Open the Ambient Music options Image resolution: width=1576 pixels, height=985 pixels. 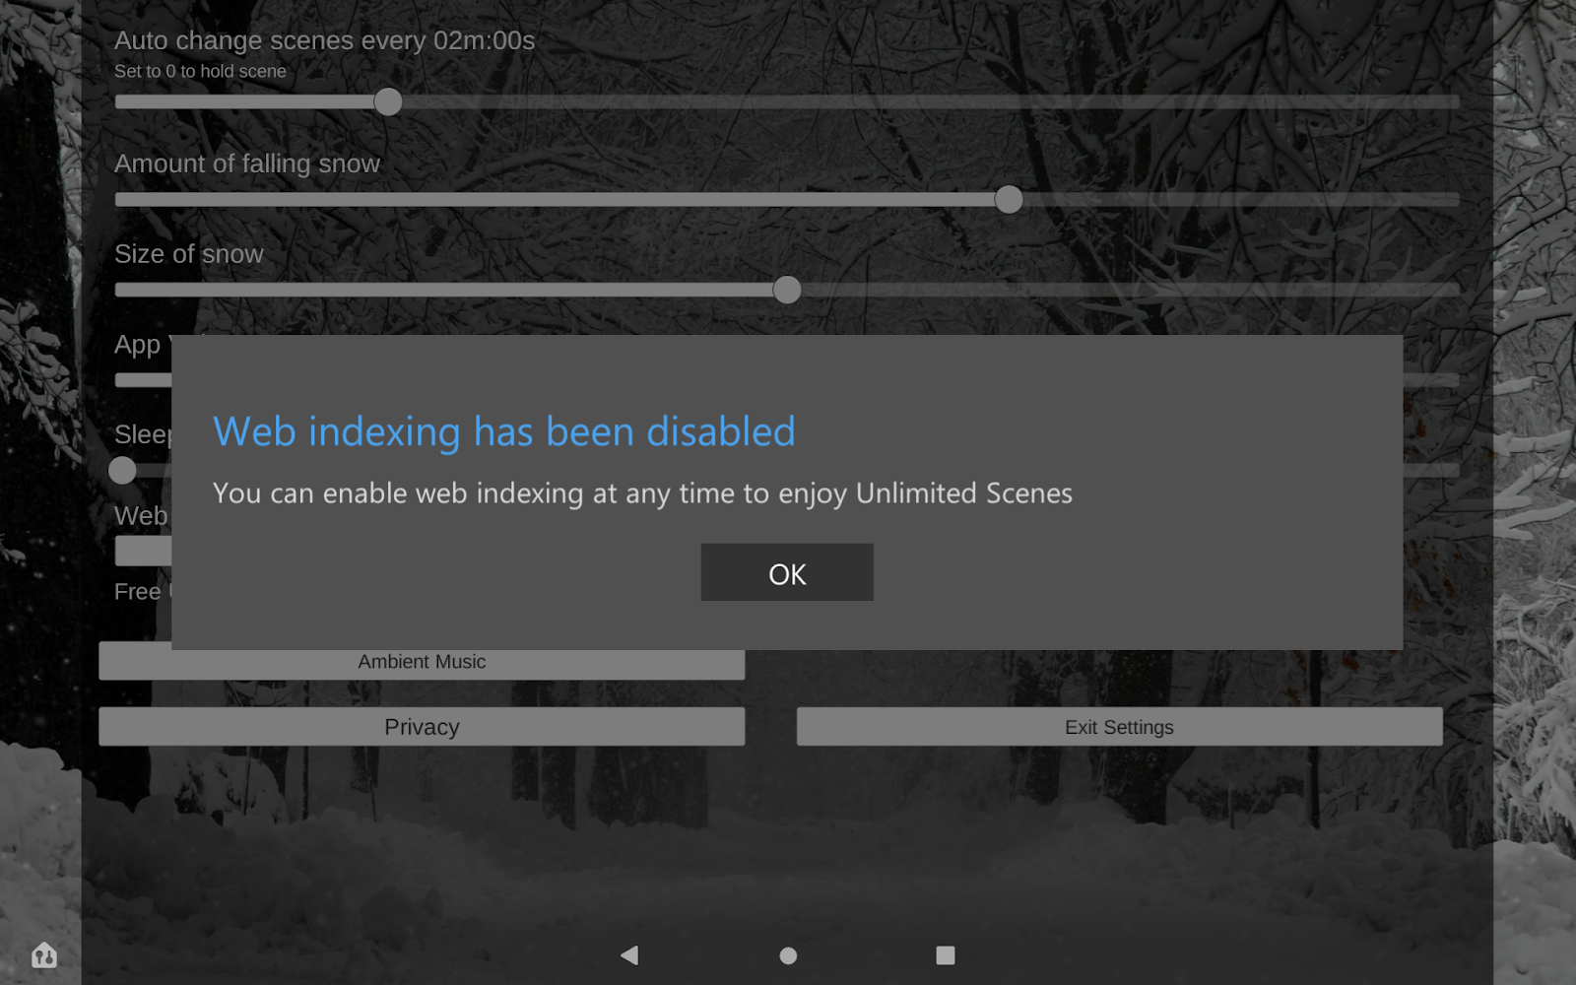click(x=422, y=664)
